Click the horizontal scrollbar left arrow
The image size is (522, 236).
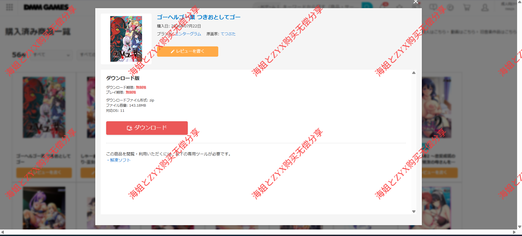2,232
